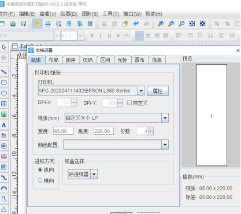Toggle bold formatting B
The width and height of the screenshot is (241, 214).
(x=92, y=35)
